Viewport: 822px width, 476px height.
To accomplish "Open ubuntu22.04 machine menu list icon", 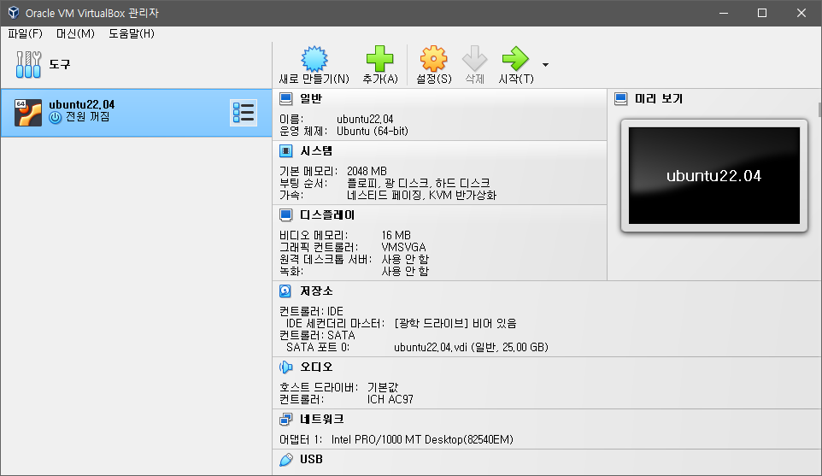I will (244, 113).
